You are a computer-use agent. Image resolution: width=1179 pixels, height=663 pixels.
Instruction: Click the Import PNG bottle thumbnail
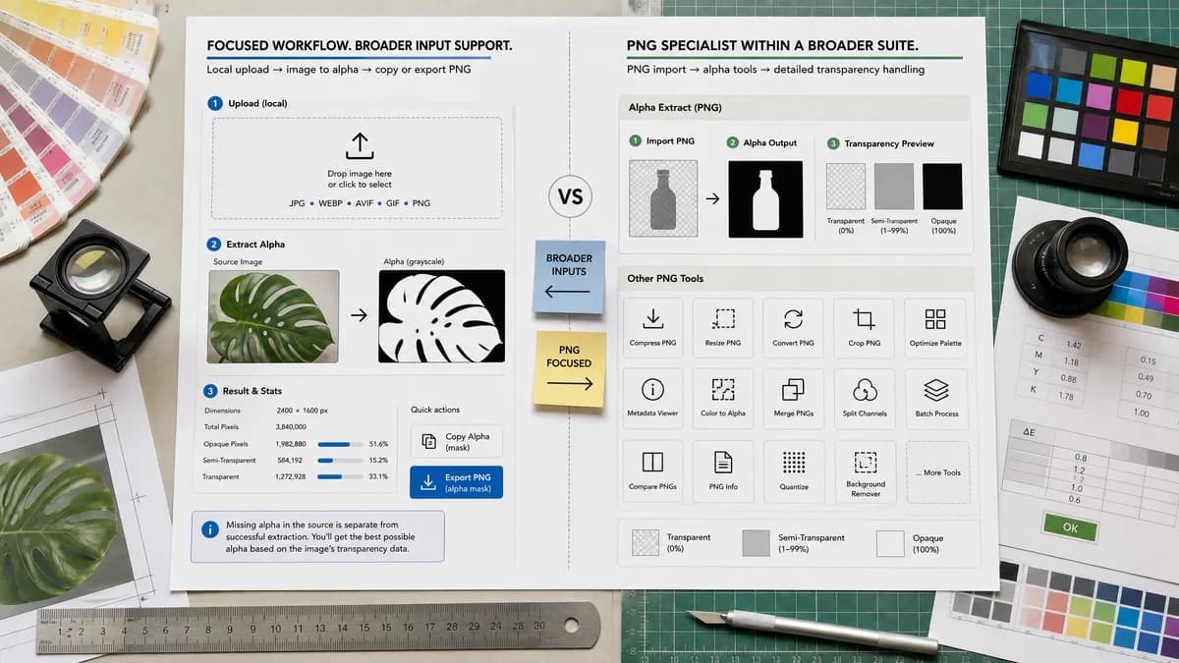[x=663, y=198]
